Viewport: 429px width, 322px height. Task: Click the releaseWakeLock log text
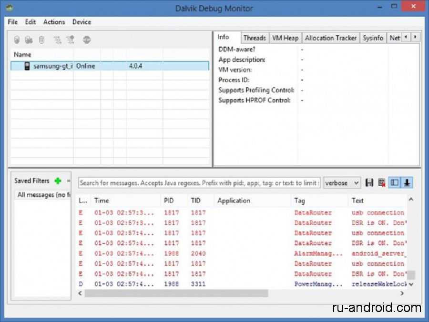(x=379, y=284)
